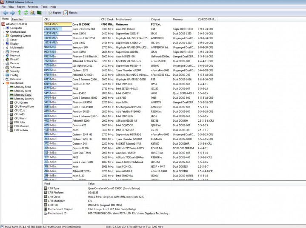Open the users icon in toolbar
The height and width of the screenshot is (228, 306).
tap(33, 13)
